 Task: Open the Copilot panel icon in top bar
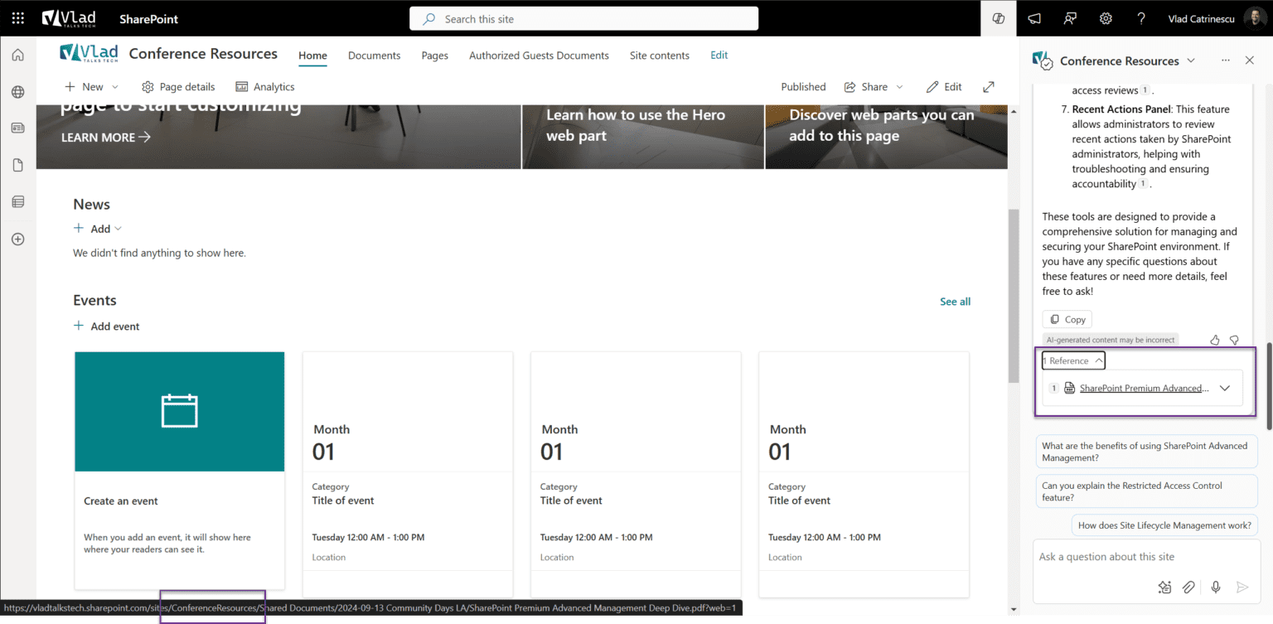[998, 17]
